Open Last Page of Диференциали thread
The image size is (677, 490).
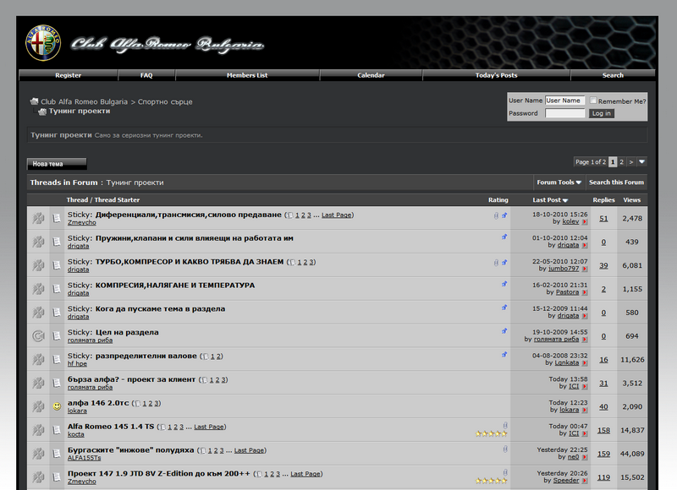[x=336, y=215]
